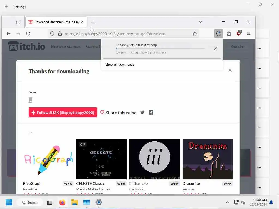Open the notification bell icon

271,202
